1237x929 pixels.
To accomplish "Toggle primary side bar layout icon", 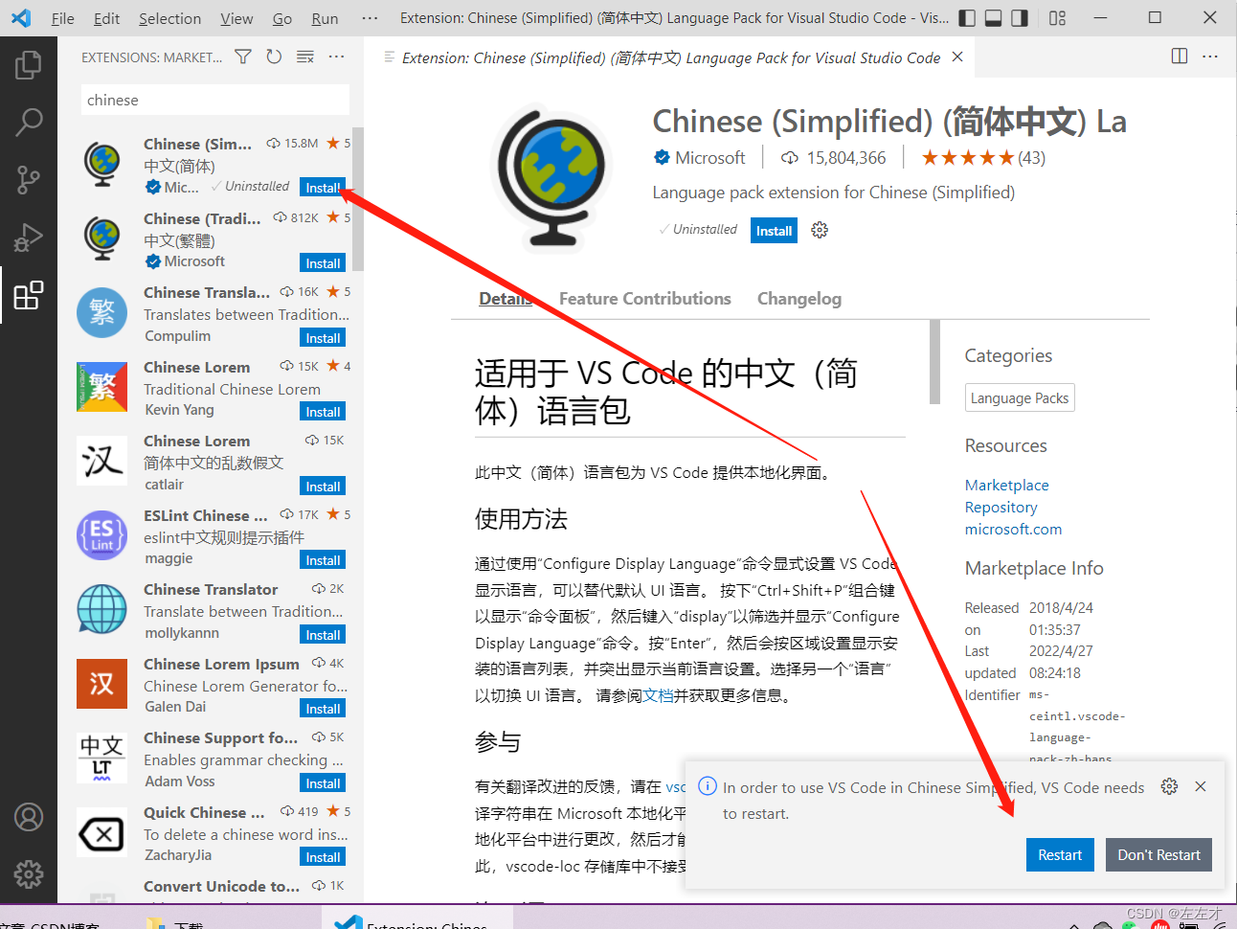I will click(x=967, y=17).
